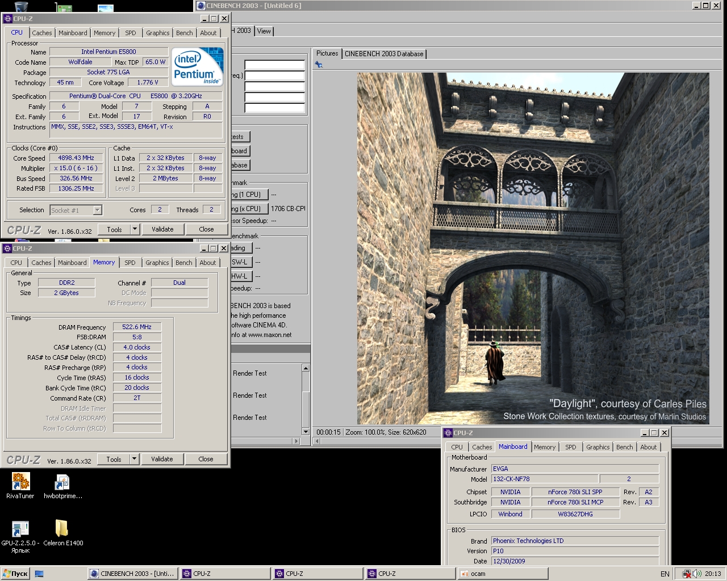Image resolution: width=727 pixels, height=581 pixels.
Task: Select the Recycle Bin desktop icon
Action: click(21, 6)
